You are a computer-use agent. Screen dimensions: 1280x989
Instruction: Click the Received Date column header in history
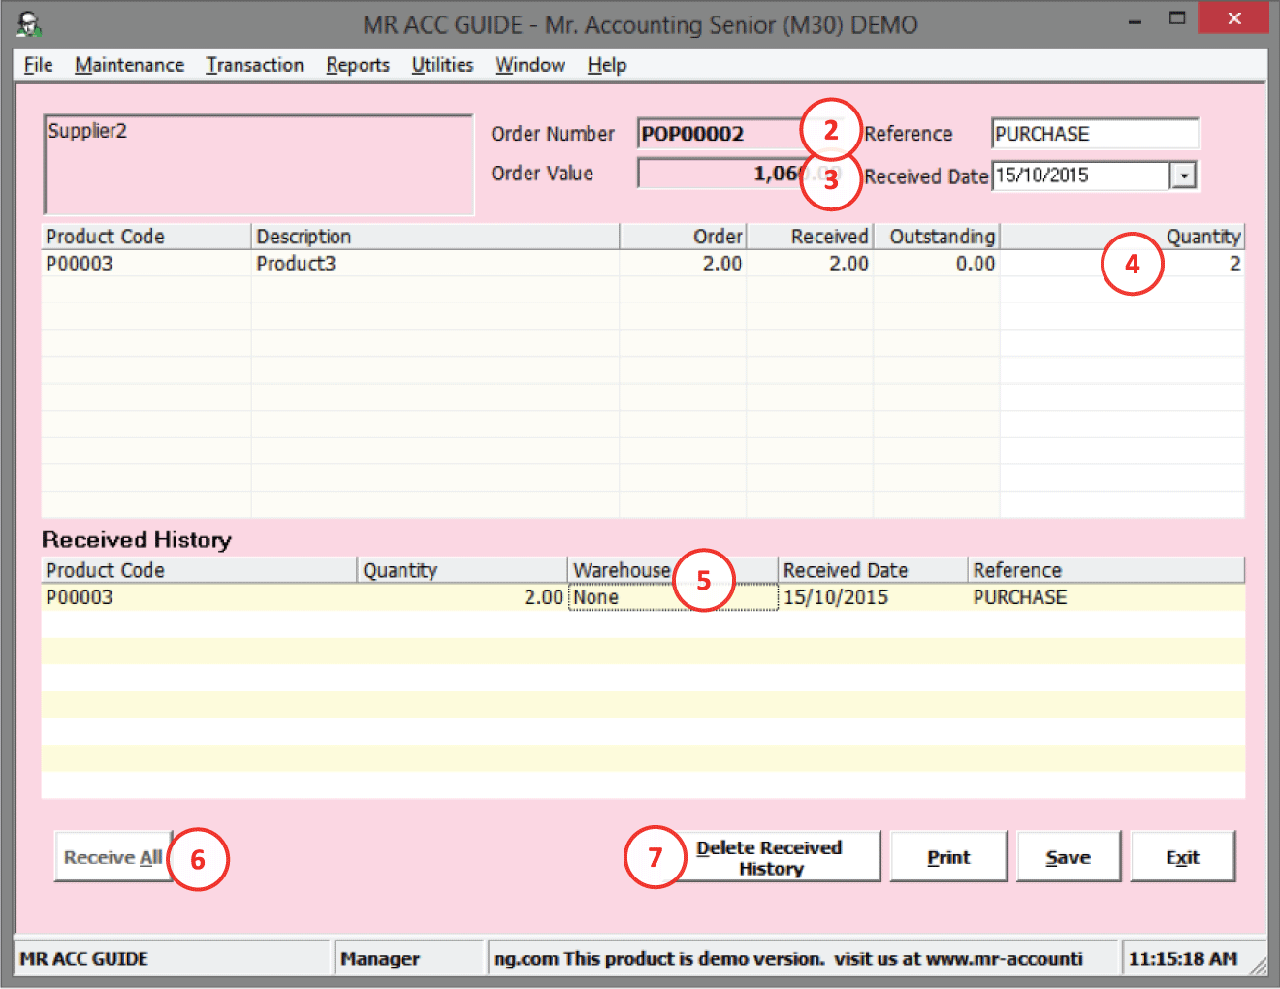pos(873,570)
